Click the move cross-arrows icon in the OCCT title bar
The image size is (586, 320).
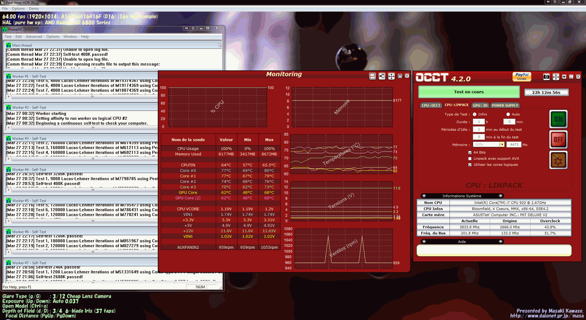pyautogui.click(x=556, y=77)
